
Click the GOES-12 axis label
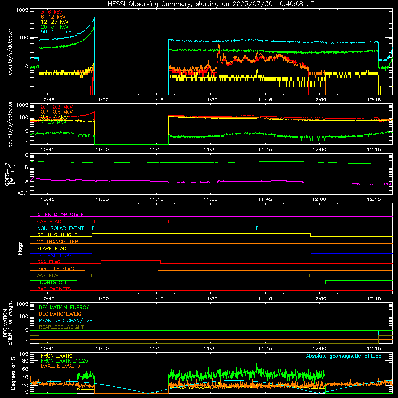pos(9,174)
